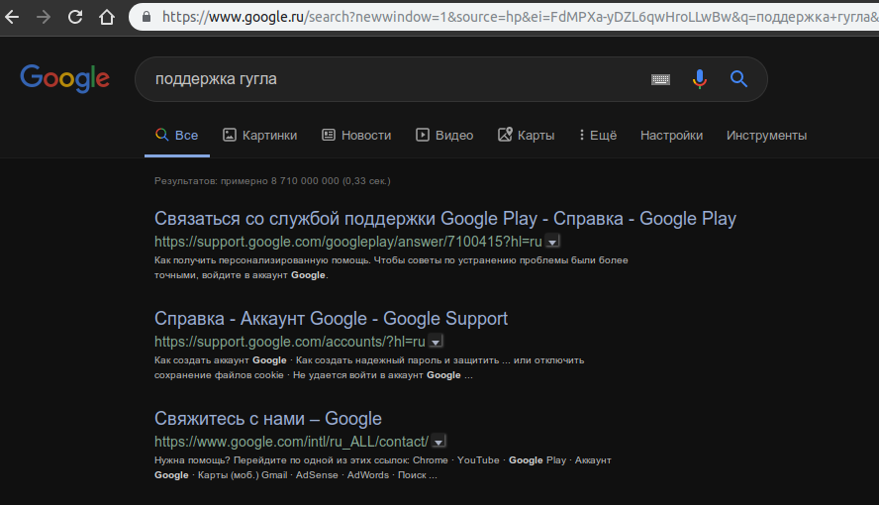
Task: Click the magnifier search button
Action: coord(738,79)
